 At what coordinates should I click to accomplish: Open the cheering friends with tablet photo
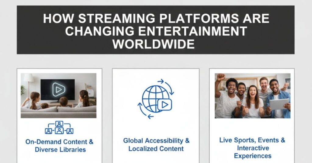coord(253,96)
